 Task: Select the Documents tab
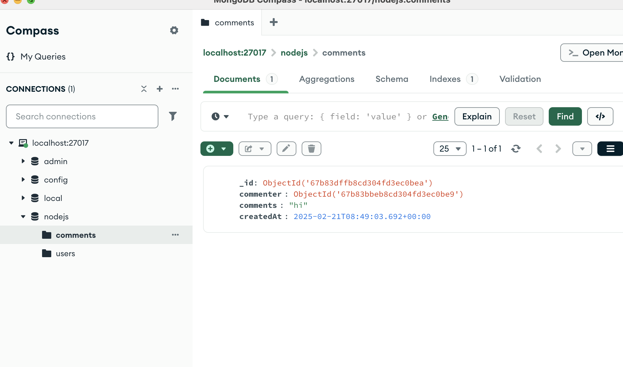pos(245,79)
